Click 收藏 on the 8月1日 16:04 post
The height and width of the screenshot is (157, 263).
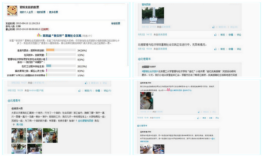click(231, 49)
